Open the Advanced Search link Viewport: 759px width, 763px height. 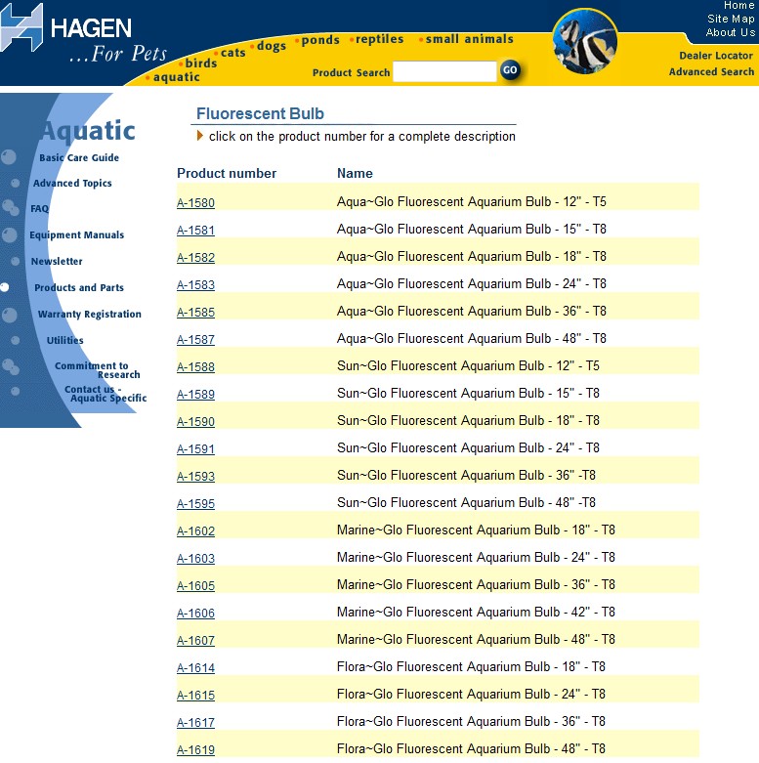point(711,71)
